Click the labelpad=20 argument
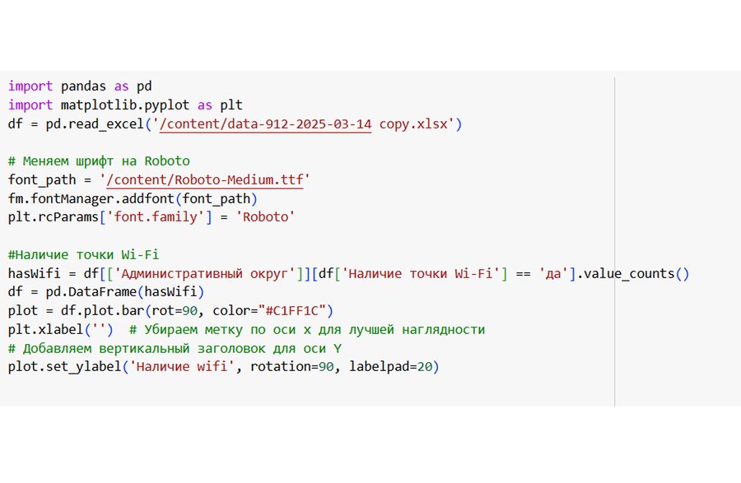 coord(394,366)
